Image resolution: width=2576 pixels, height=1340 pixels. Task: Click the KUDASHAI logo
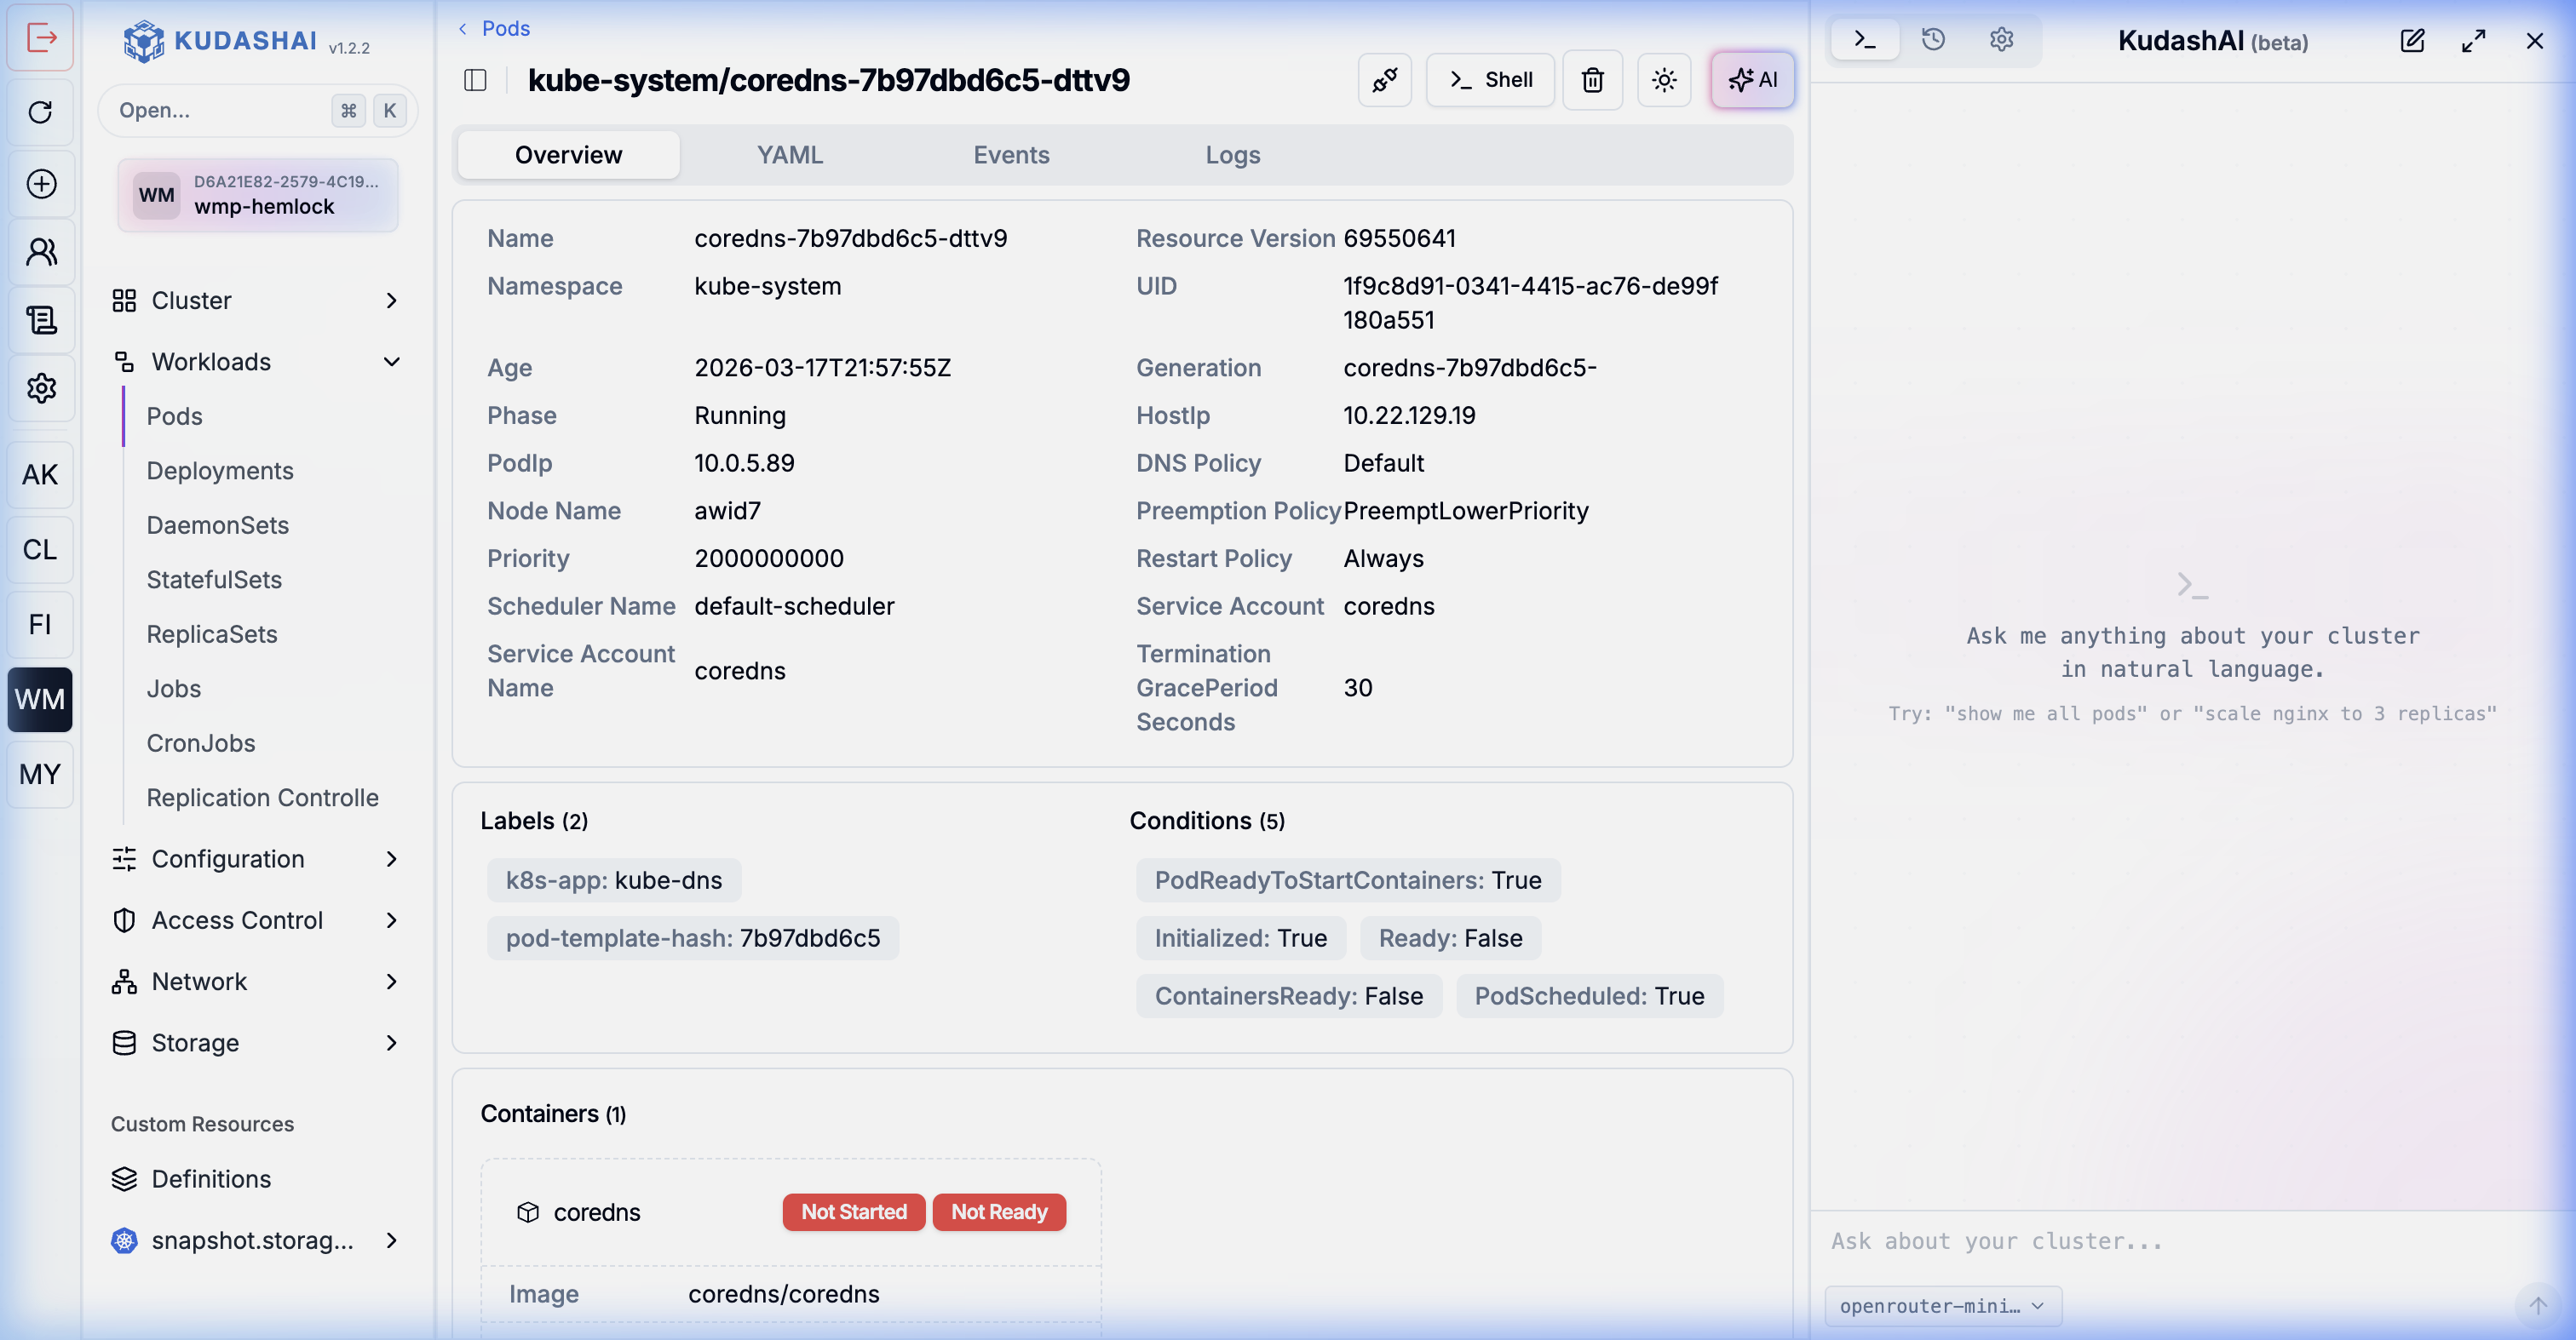(220, 41)
